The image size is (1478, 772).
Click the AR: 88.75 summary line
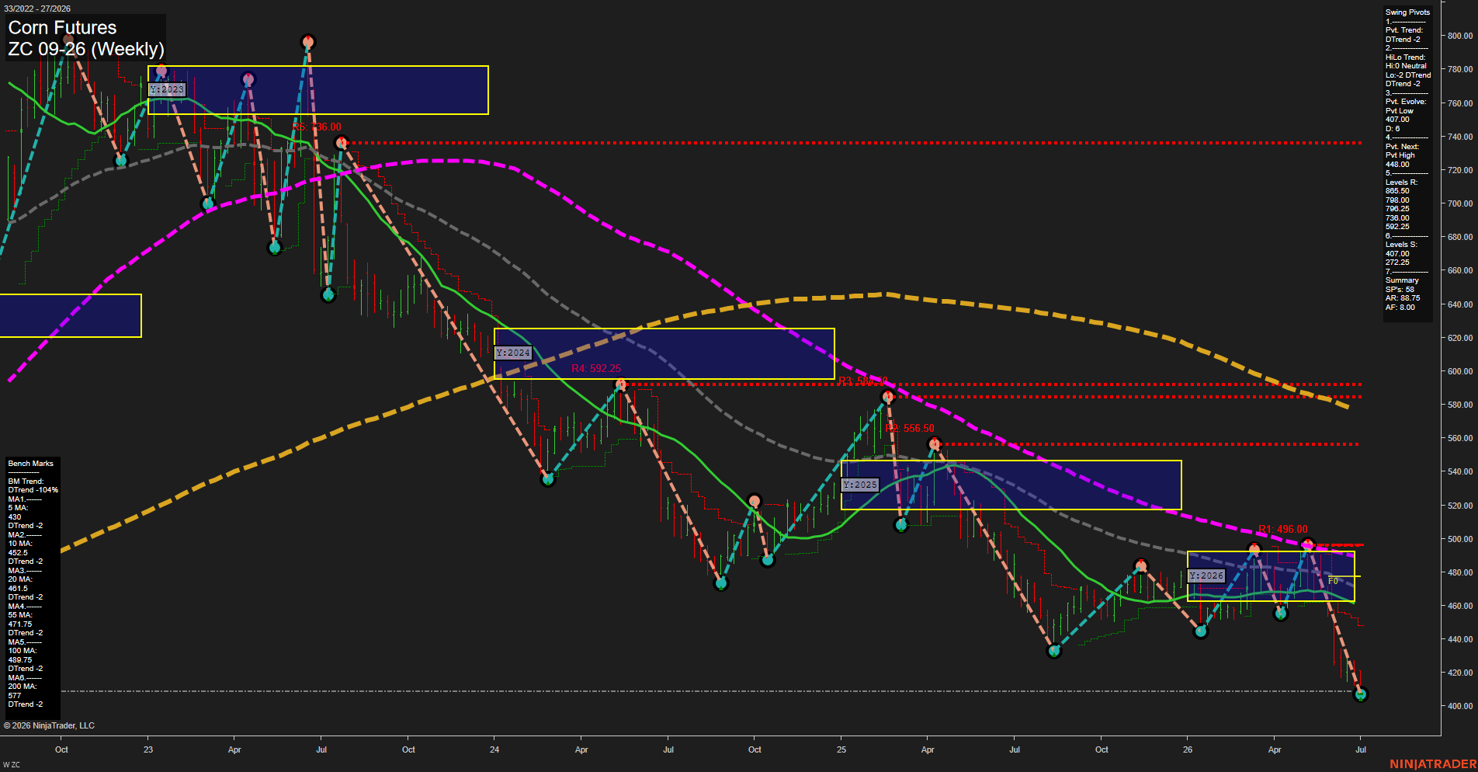tap(1403, 298)
